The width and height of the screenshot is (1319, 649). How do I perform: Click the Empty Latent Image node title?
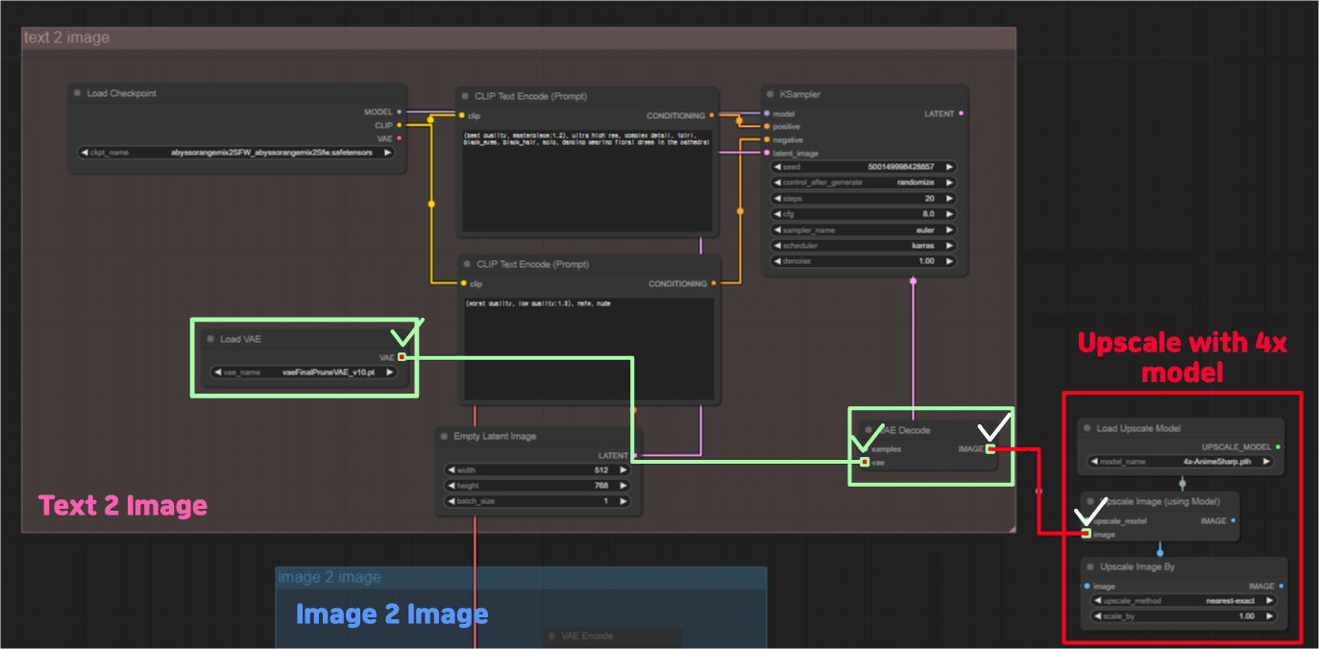click(x=495, y=436)
